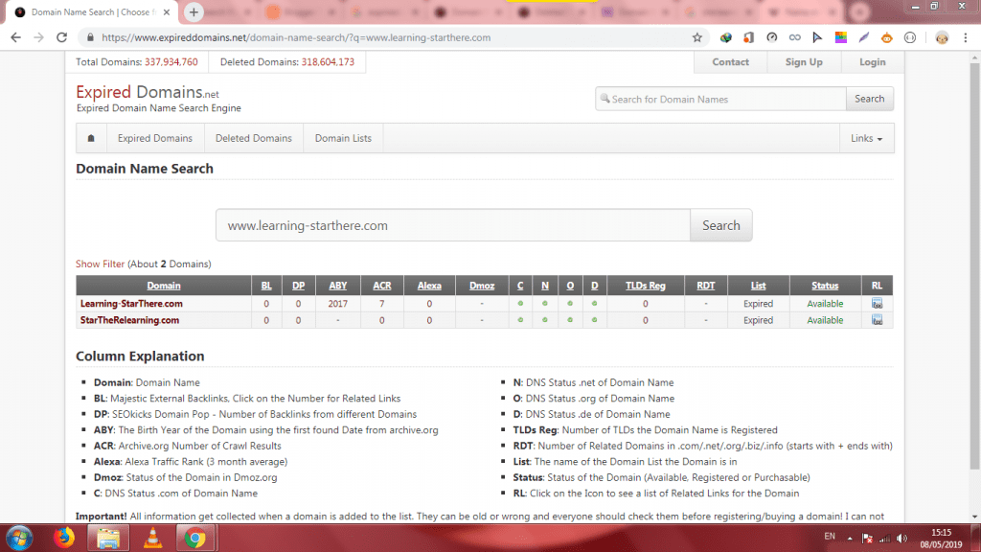Go to the Expired Domains home icon
Image resolution: width=981 pixels, height=552 pixels.
[91, 138]
